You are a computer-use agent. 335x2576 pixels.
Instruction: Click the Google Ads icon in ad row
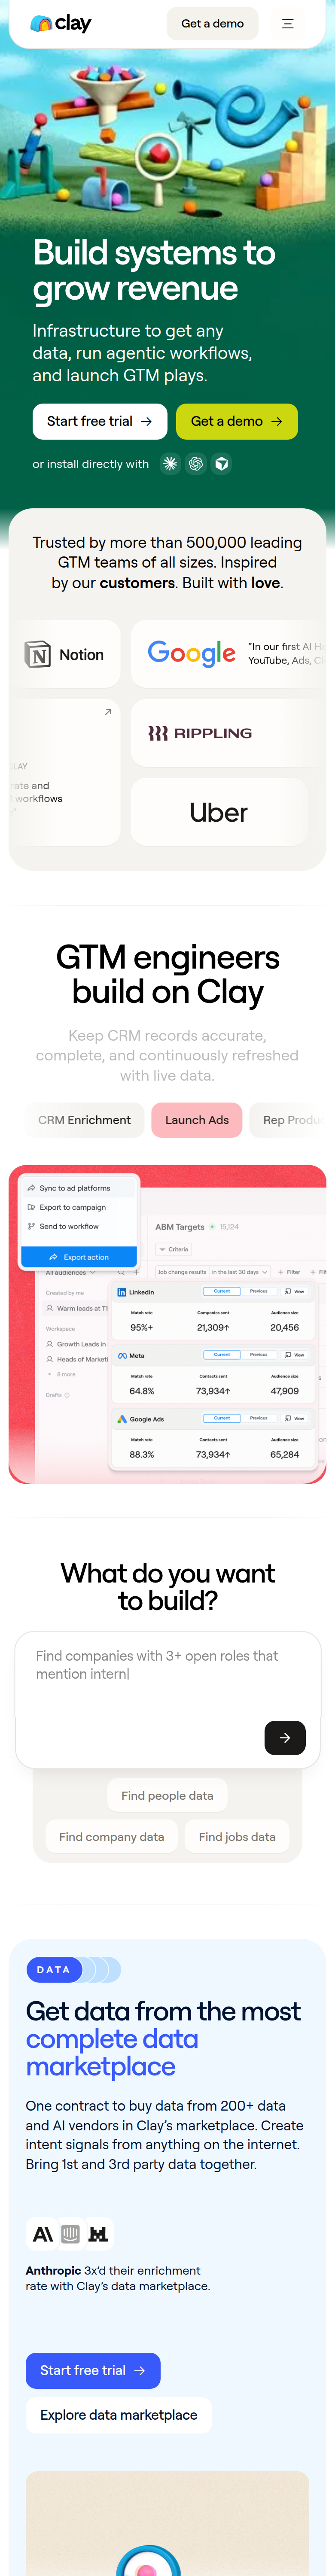(122, 1419)
